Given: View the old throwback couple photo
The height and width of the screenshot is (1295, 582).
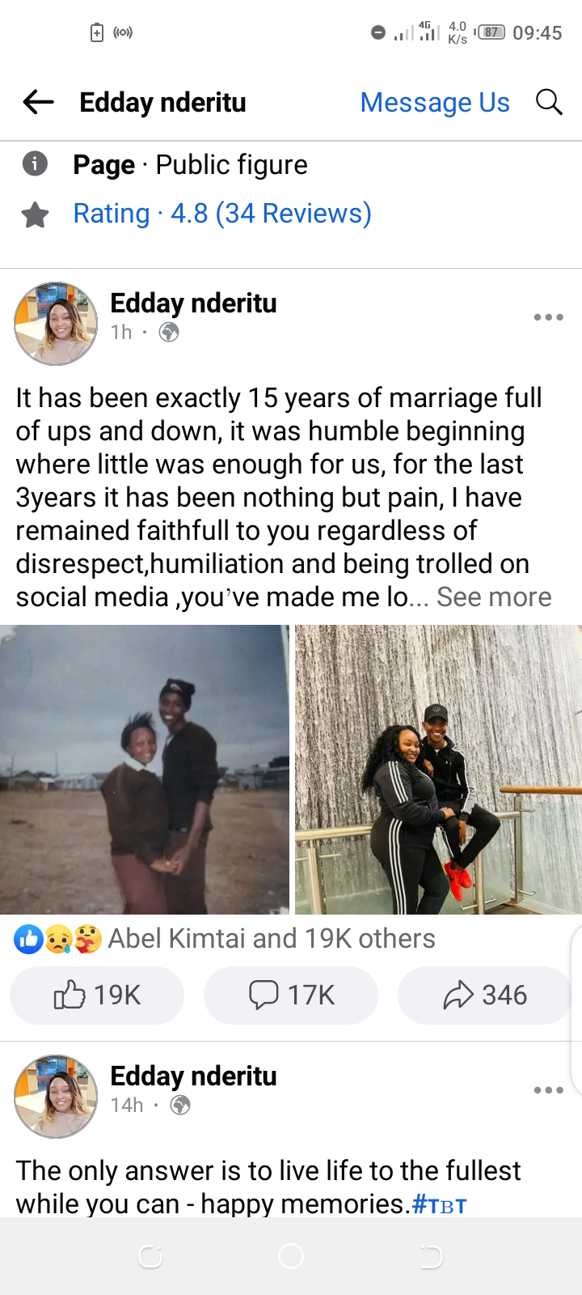Looking at the screenshot, I should (x=144, y=770).
